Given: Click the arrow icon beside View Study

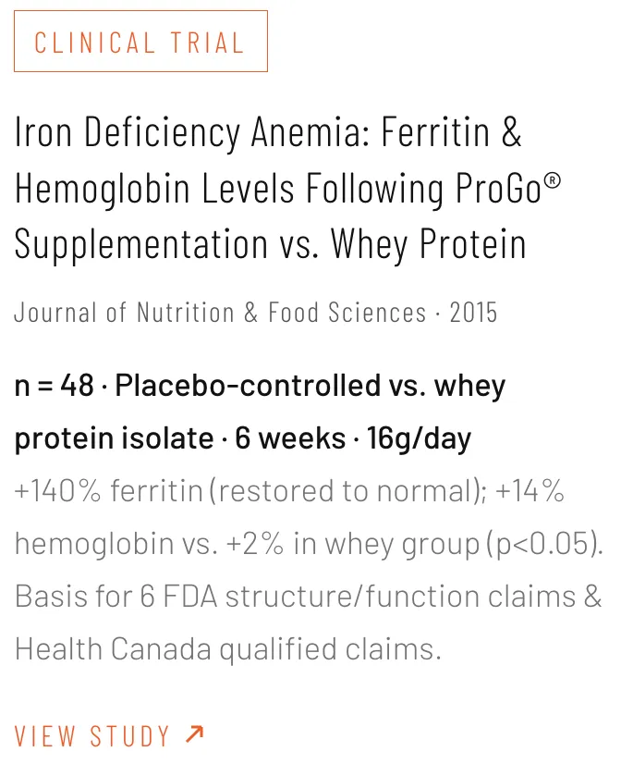Looking at the screenshot, I should tap(195, 734).
